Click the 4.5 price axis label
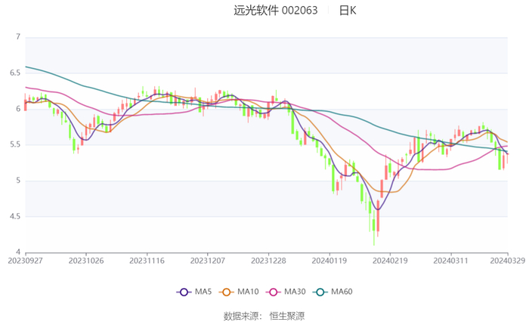529x322 pixels. tap(14, 217)
